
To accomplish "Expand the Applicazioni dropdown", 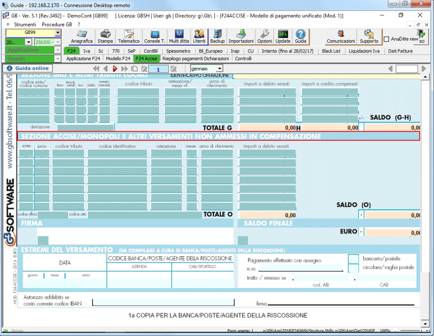I will point(58,50).
